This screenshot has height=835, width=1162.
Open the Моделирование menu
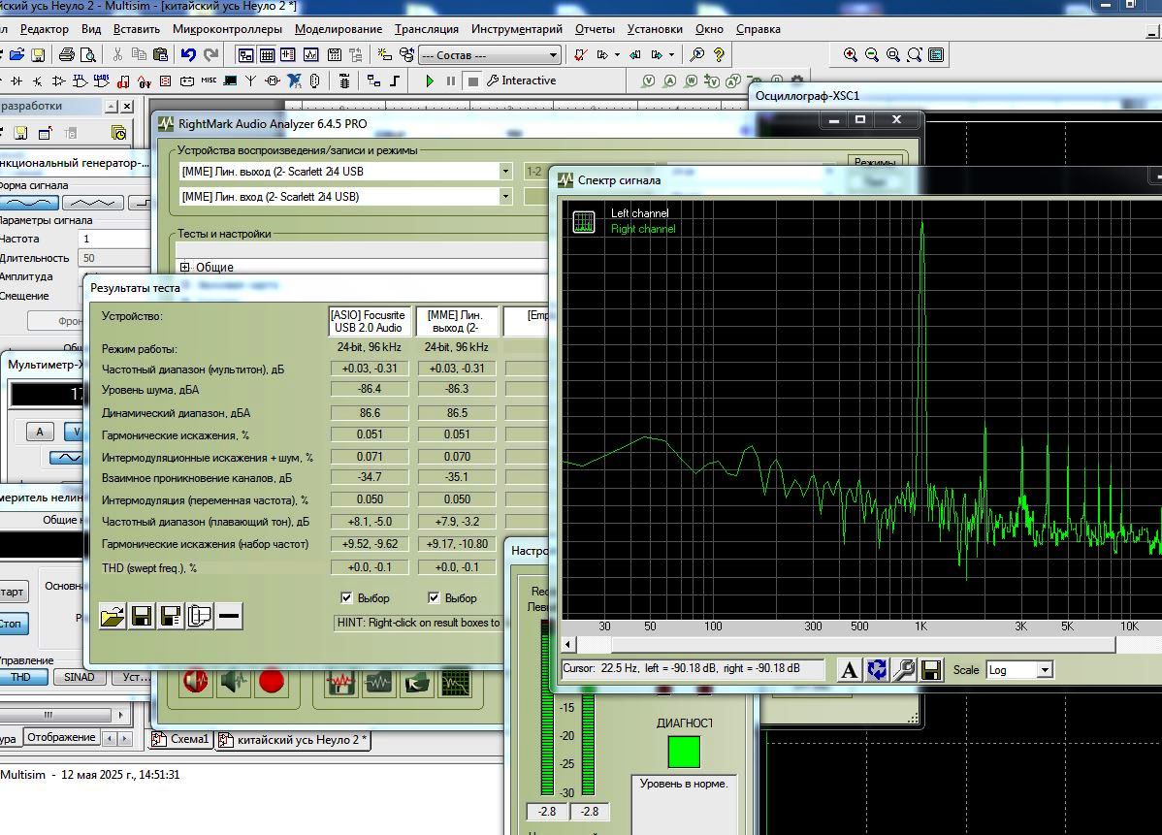click(339, 30)
